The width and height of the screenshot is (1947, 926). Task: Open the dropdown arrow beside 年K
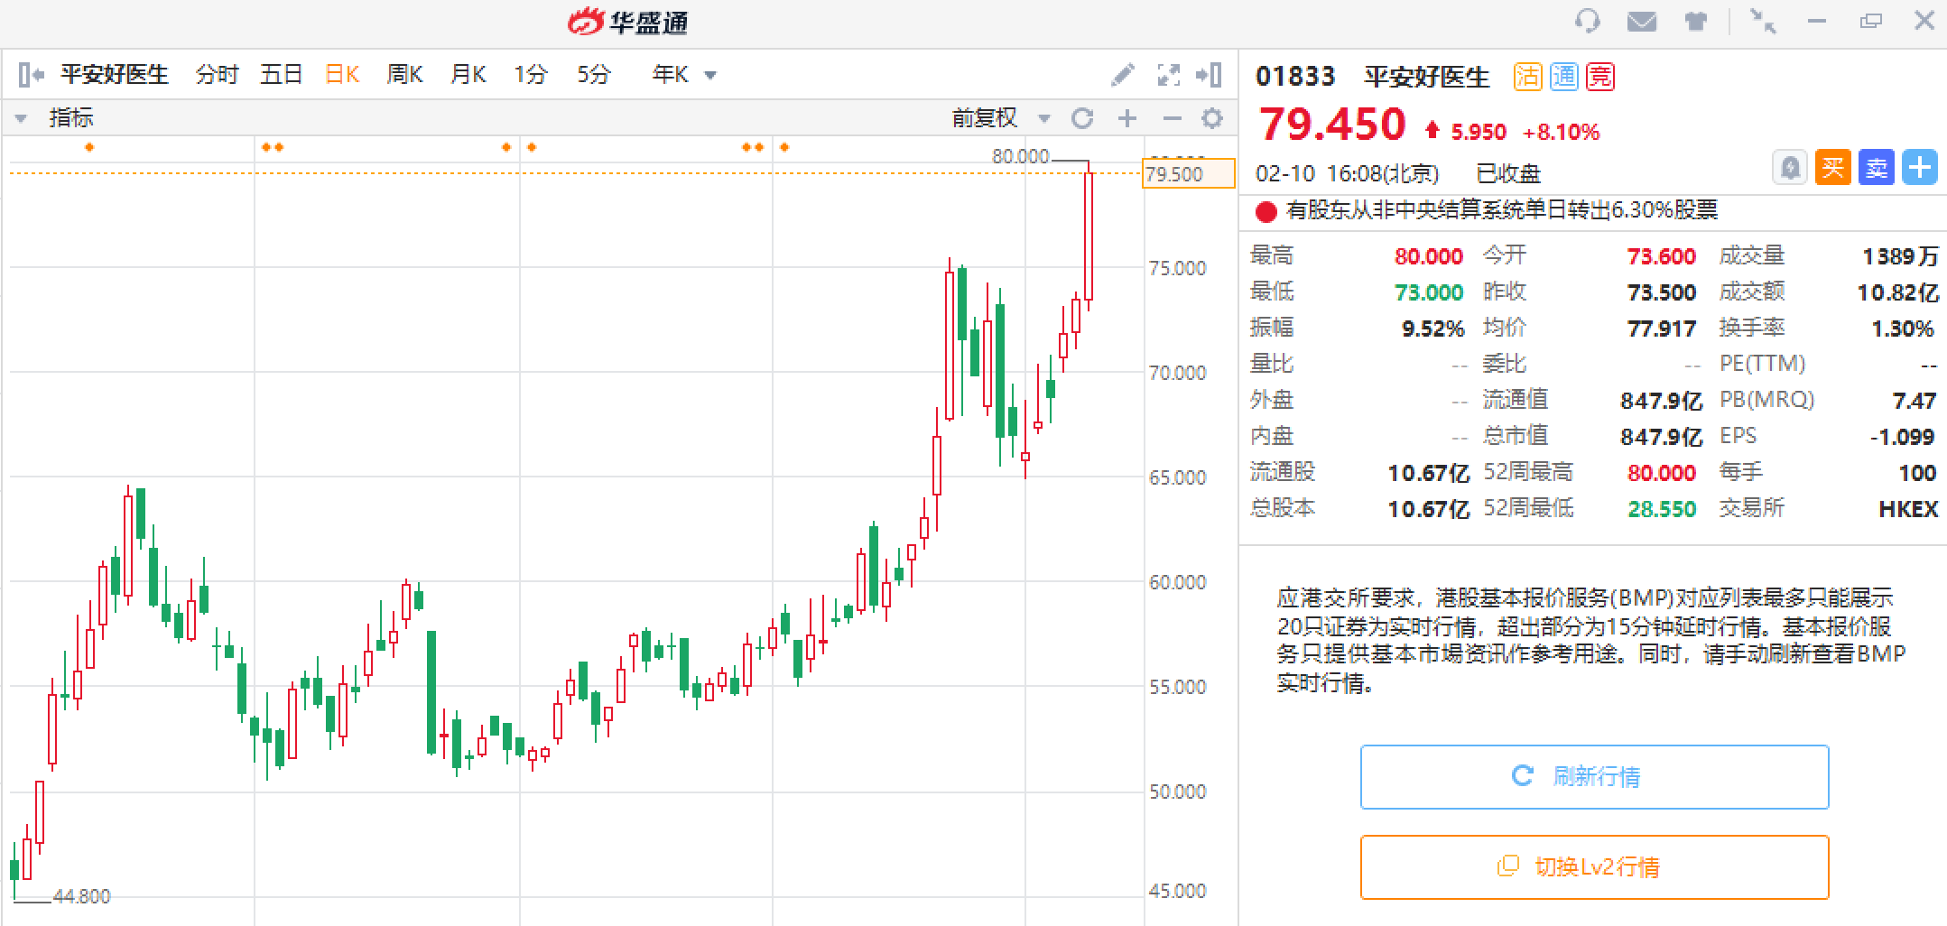coord(710,75)
